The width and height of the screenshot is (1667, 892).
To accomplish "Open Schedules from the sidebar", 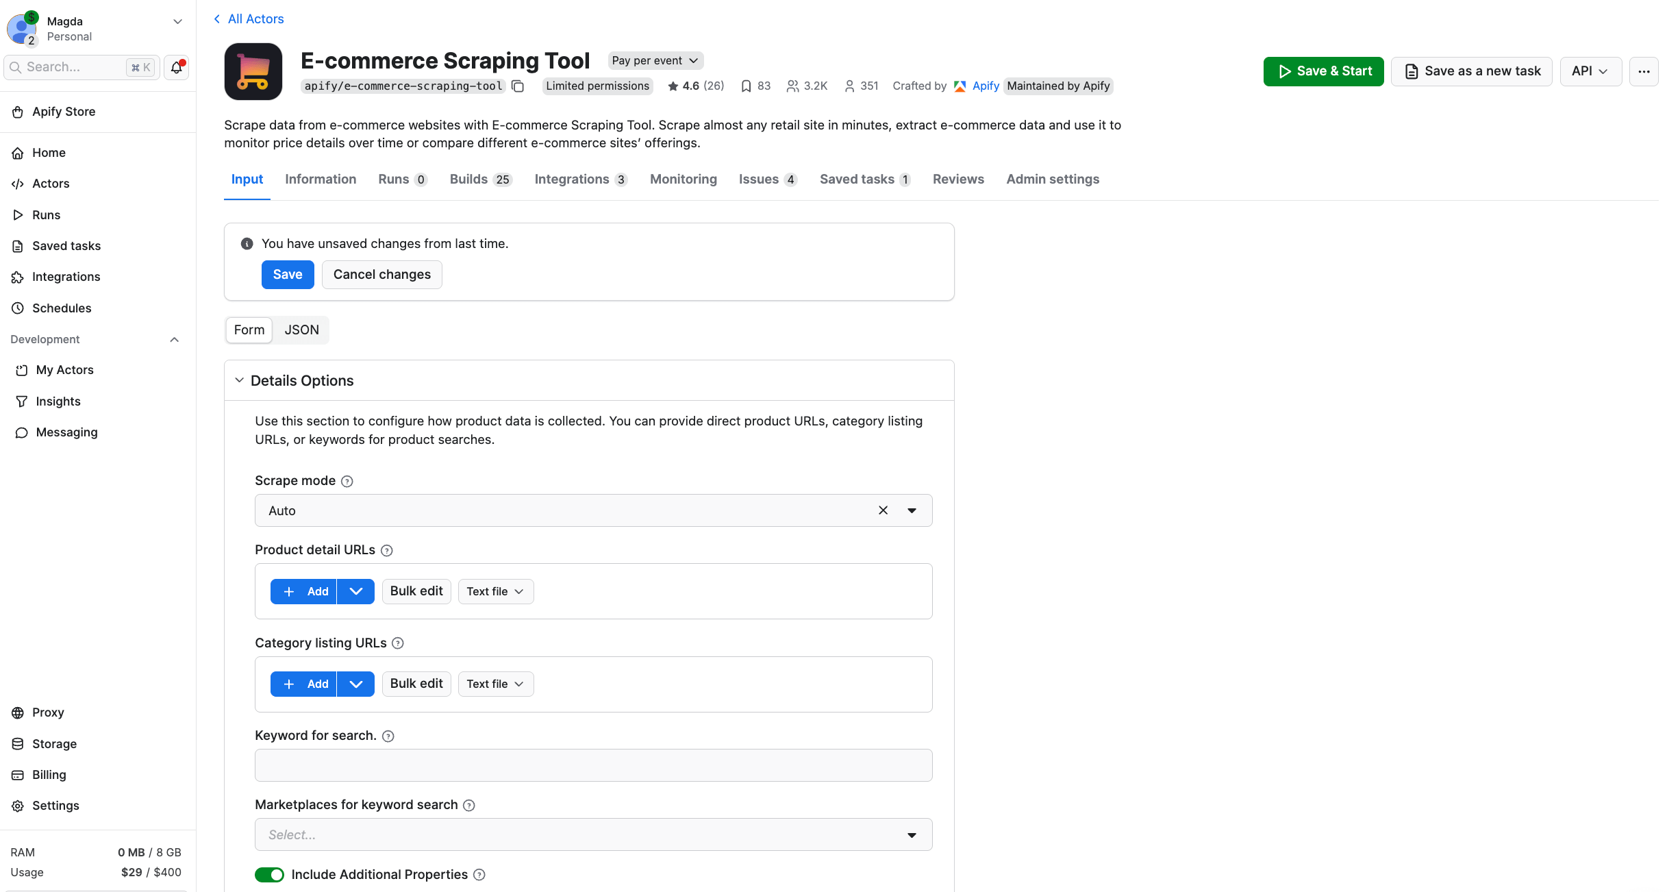I will (61, 308).
